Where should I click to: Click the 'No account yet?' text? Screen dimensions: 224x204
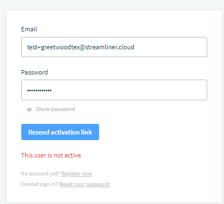(x=40, y=174)
